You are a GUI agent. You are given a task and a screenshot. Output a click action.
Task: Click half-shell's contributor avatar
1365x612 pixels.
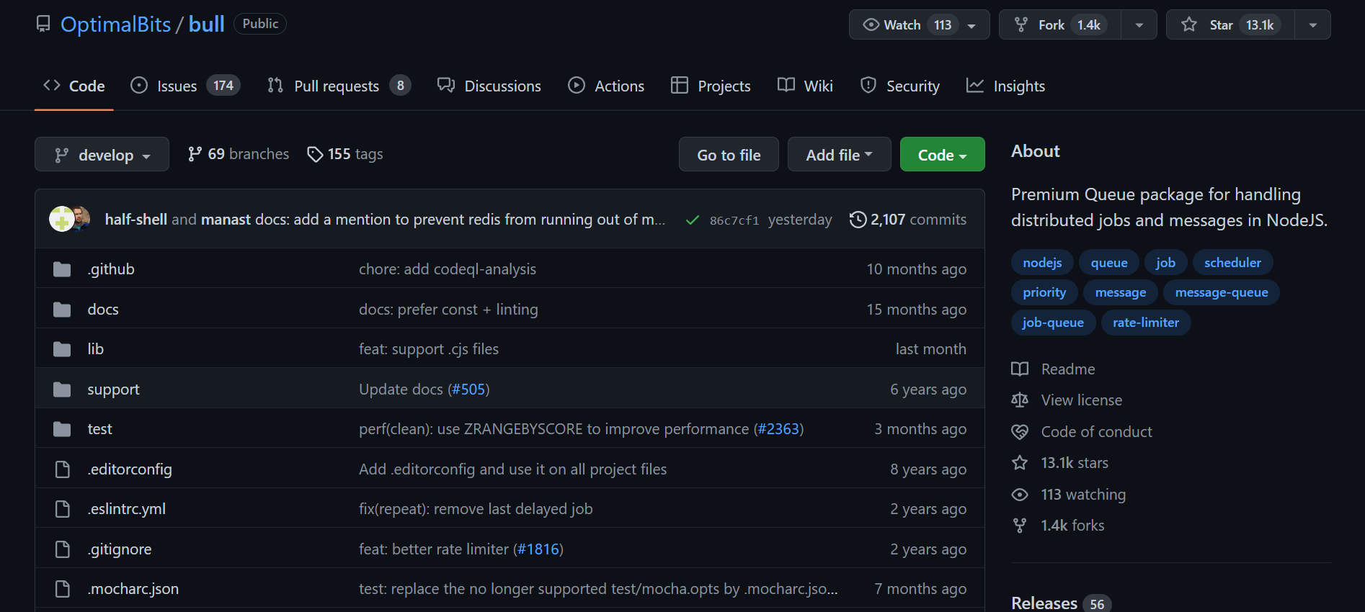click(x=61, y=219)
